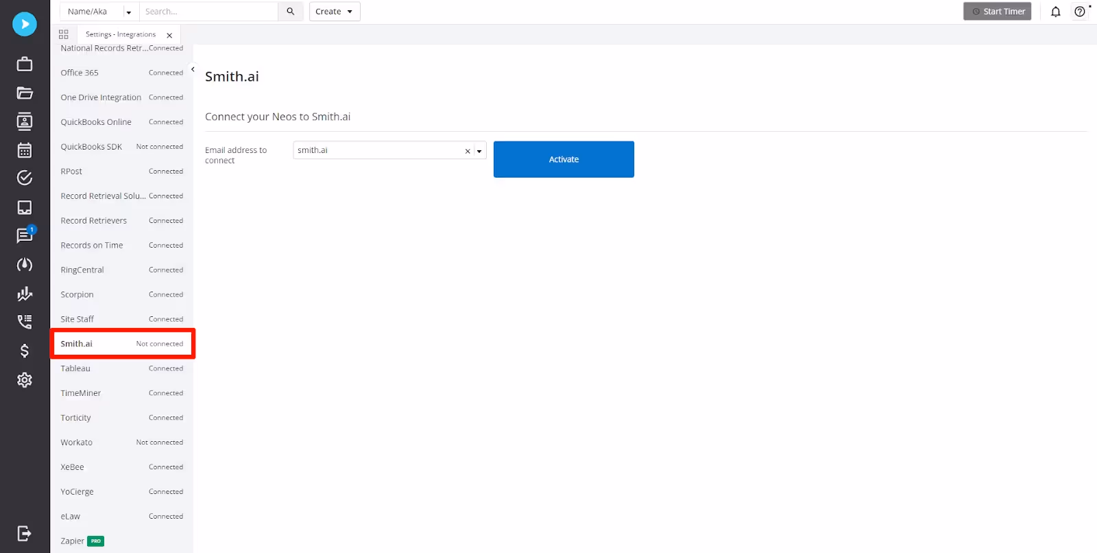This screenshot has width=1097, height=553.
Task: Select Zapier PRO integration
Action: click(x=121, y=541)
